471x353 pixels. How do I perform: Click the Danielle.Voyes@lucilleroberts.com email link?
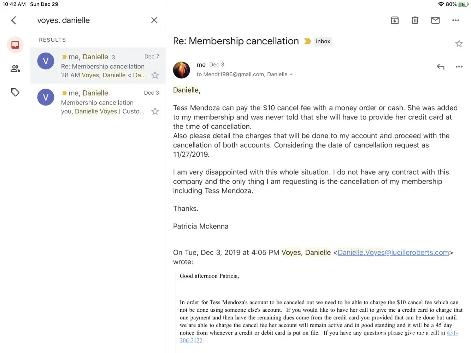coord(393,253)
